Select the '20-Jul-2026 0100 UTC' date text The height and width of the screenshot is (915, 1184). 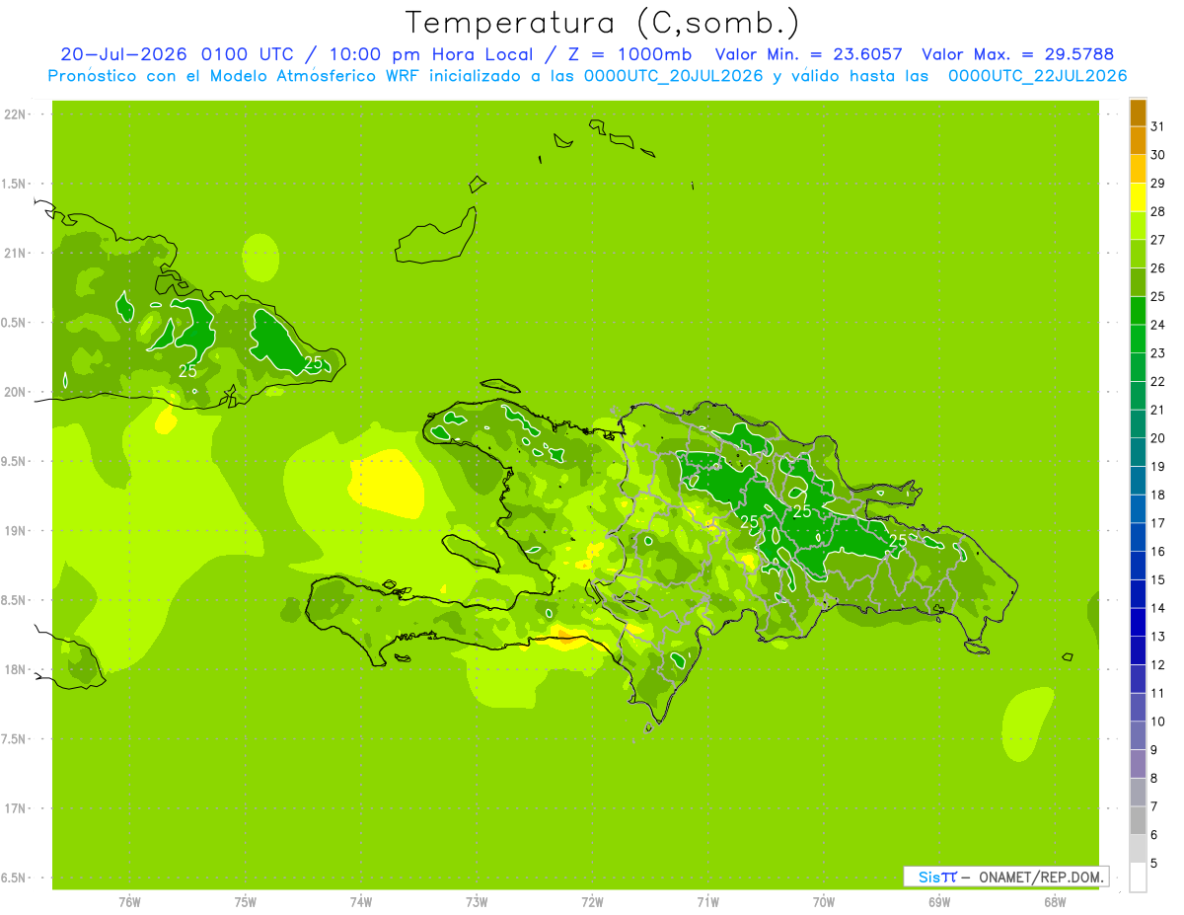(x=177, y=54)
